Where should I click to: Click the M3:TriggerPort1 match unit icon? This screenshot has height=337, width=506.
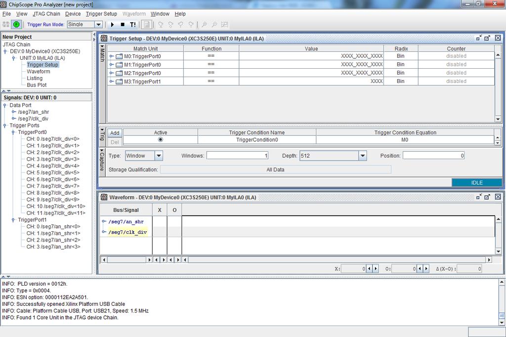[x=119, y=82]
